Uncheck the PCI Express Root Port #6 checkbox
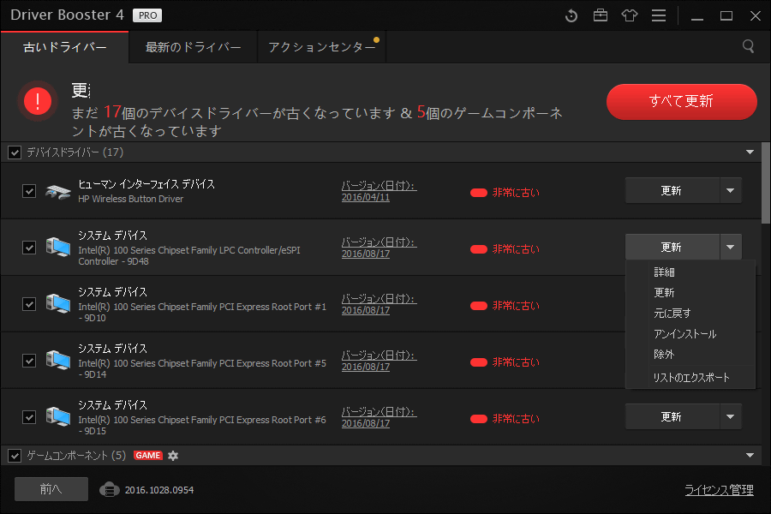This screenshot has height=514, width=771. point(29,417)
